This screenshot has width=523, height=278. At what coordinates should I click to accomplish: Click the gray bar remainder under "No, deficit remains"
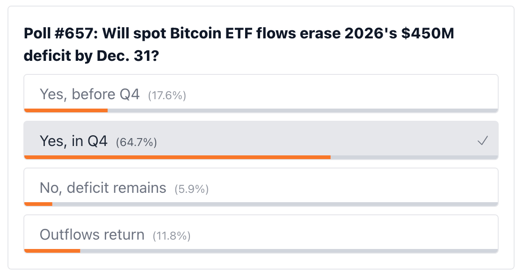[275, 204]
